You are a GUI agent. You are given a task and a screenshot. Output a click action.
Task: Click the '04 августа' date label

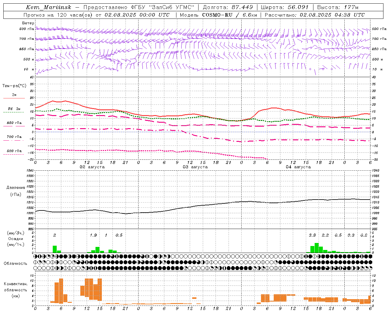click(x=298, y=167)
